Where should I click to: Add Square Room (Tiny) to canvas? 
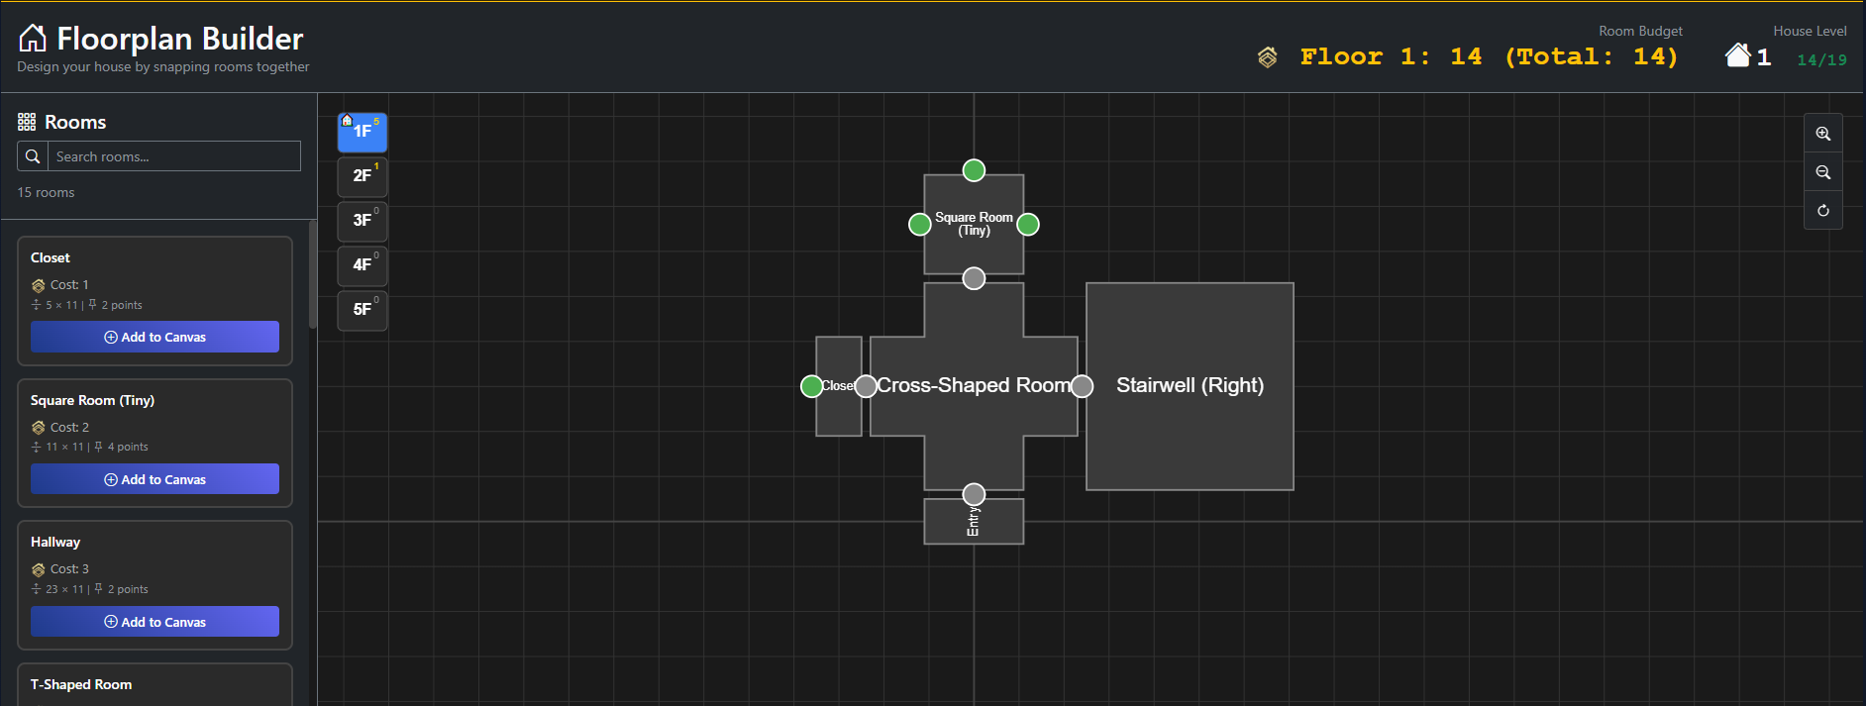click(x=155, y=479)
